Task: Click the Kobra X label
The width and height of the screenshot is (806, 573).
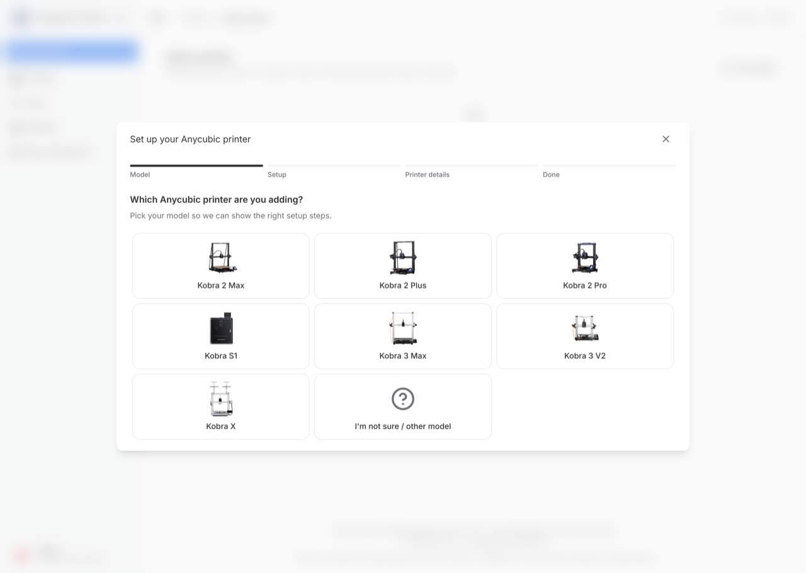Action: (x=221, y=426)
